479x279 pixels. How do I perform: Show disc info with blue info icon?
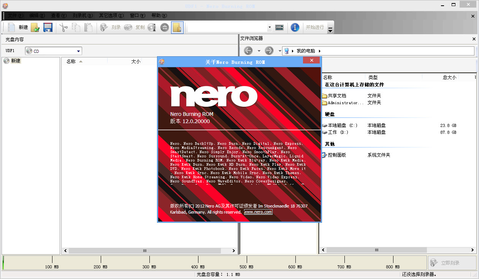[x=295, y=27]
